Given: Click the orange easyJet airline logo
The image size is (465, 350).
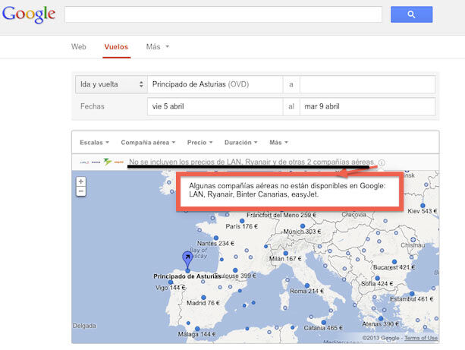Looking at the screenshot, I should (119, 162).
